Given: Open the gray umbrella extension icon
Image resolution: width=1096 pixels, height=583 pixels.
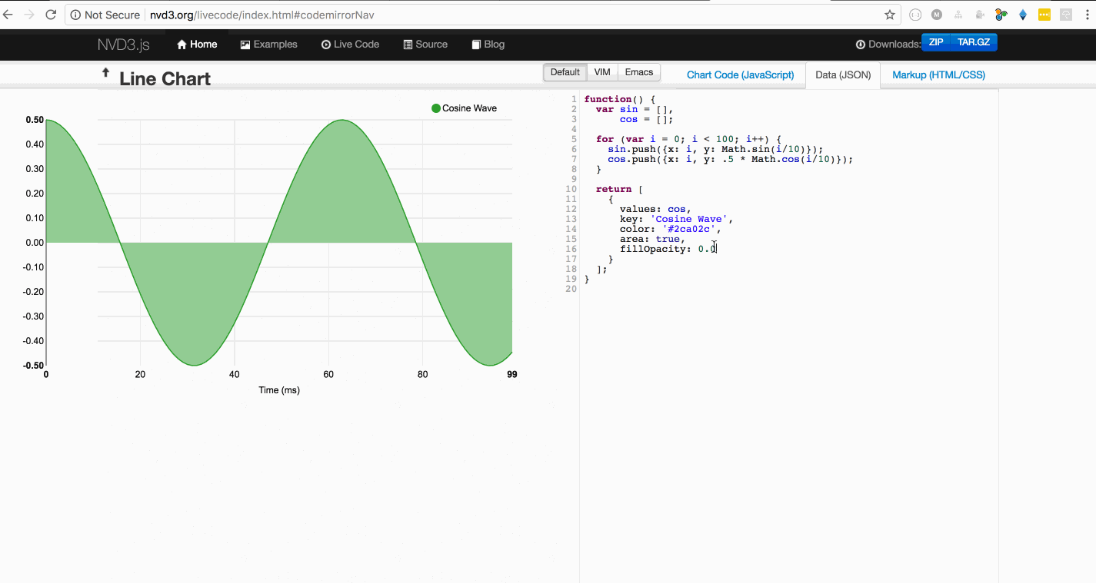Looking at the screenshot, I should 1066,15.
